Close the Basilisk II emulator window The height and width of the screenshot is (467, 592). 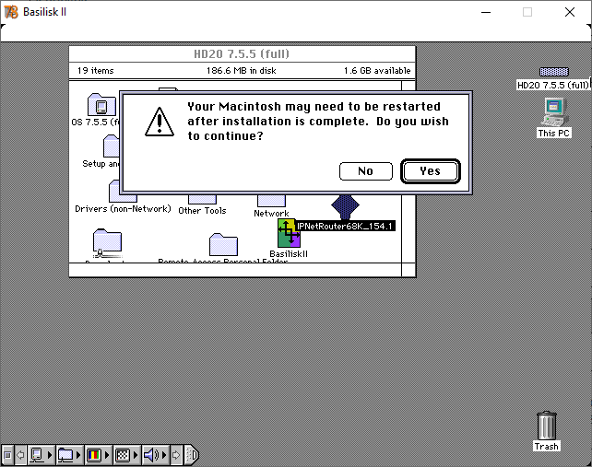point(570,12)
